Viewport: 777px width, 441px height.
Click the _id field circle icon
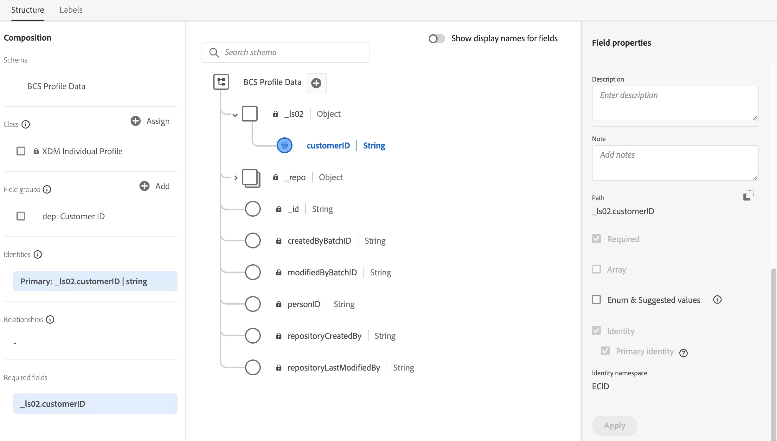pyautogui.click(x=253, y=209)
